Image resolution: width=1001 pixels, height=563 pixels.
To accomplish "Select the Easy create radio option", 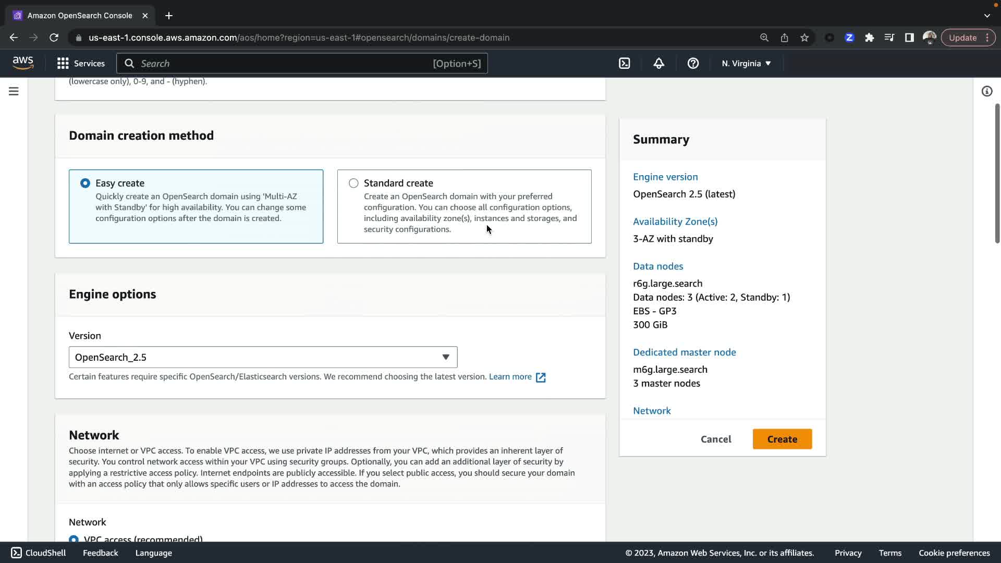I will point(85,183).
